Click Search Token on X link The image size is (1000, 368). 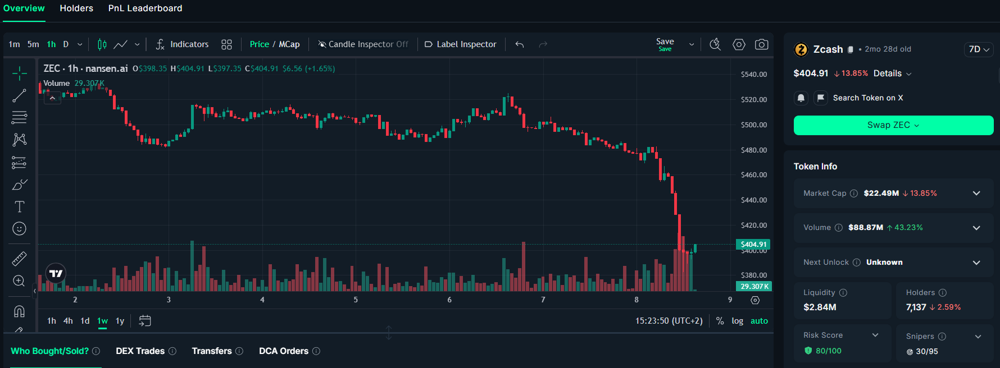tap(868, 98)
